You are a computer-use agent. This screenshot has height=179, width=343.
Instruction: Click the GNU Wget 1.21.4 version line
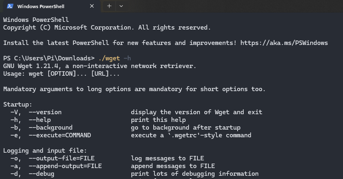click(99, 66)
